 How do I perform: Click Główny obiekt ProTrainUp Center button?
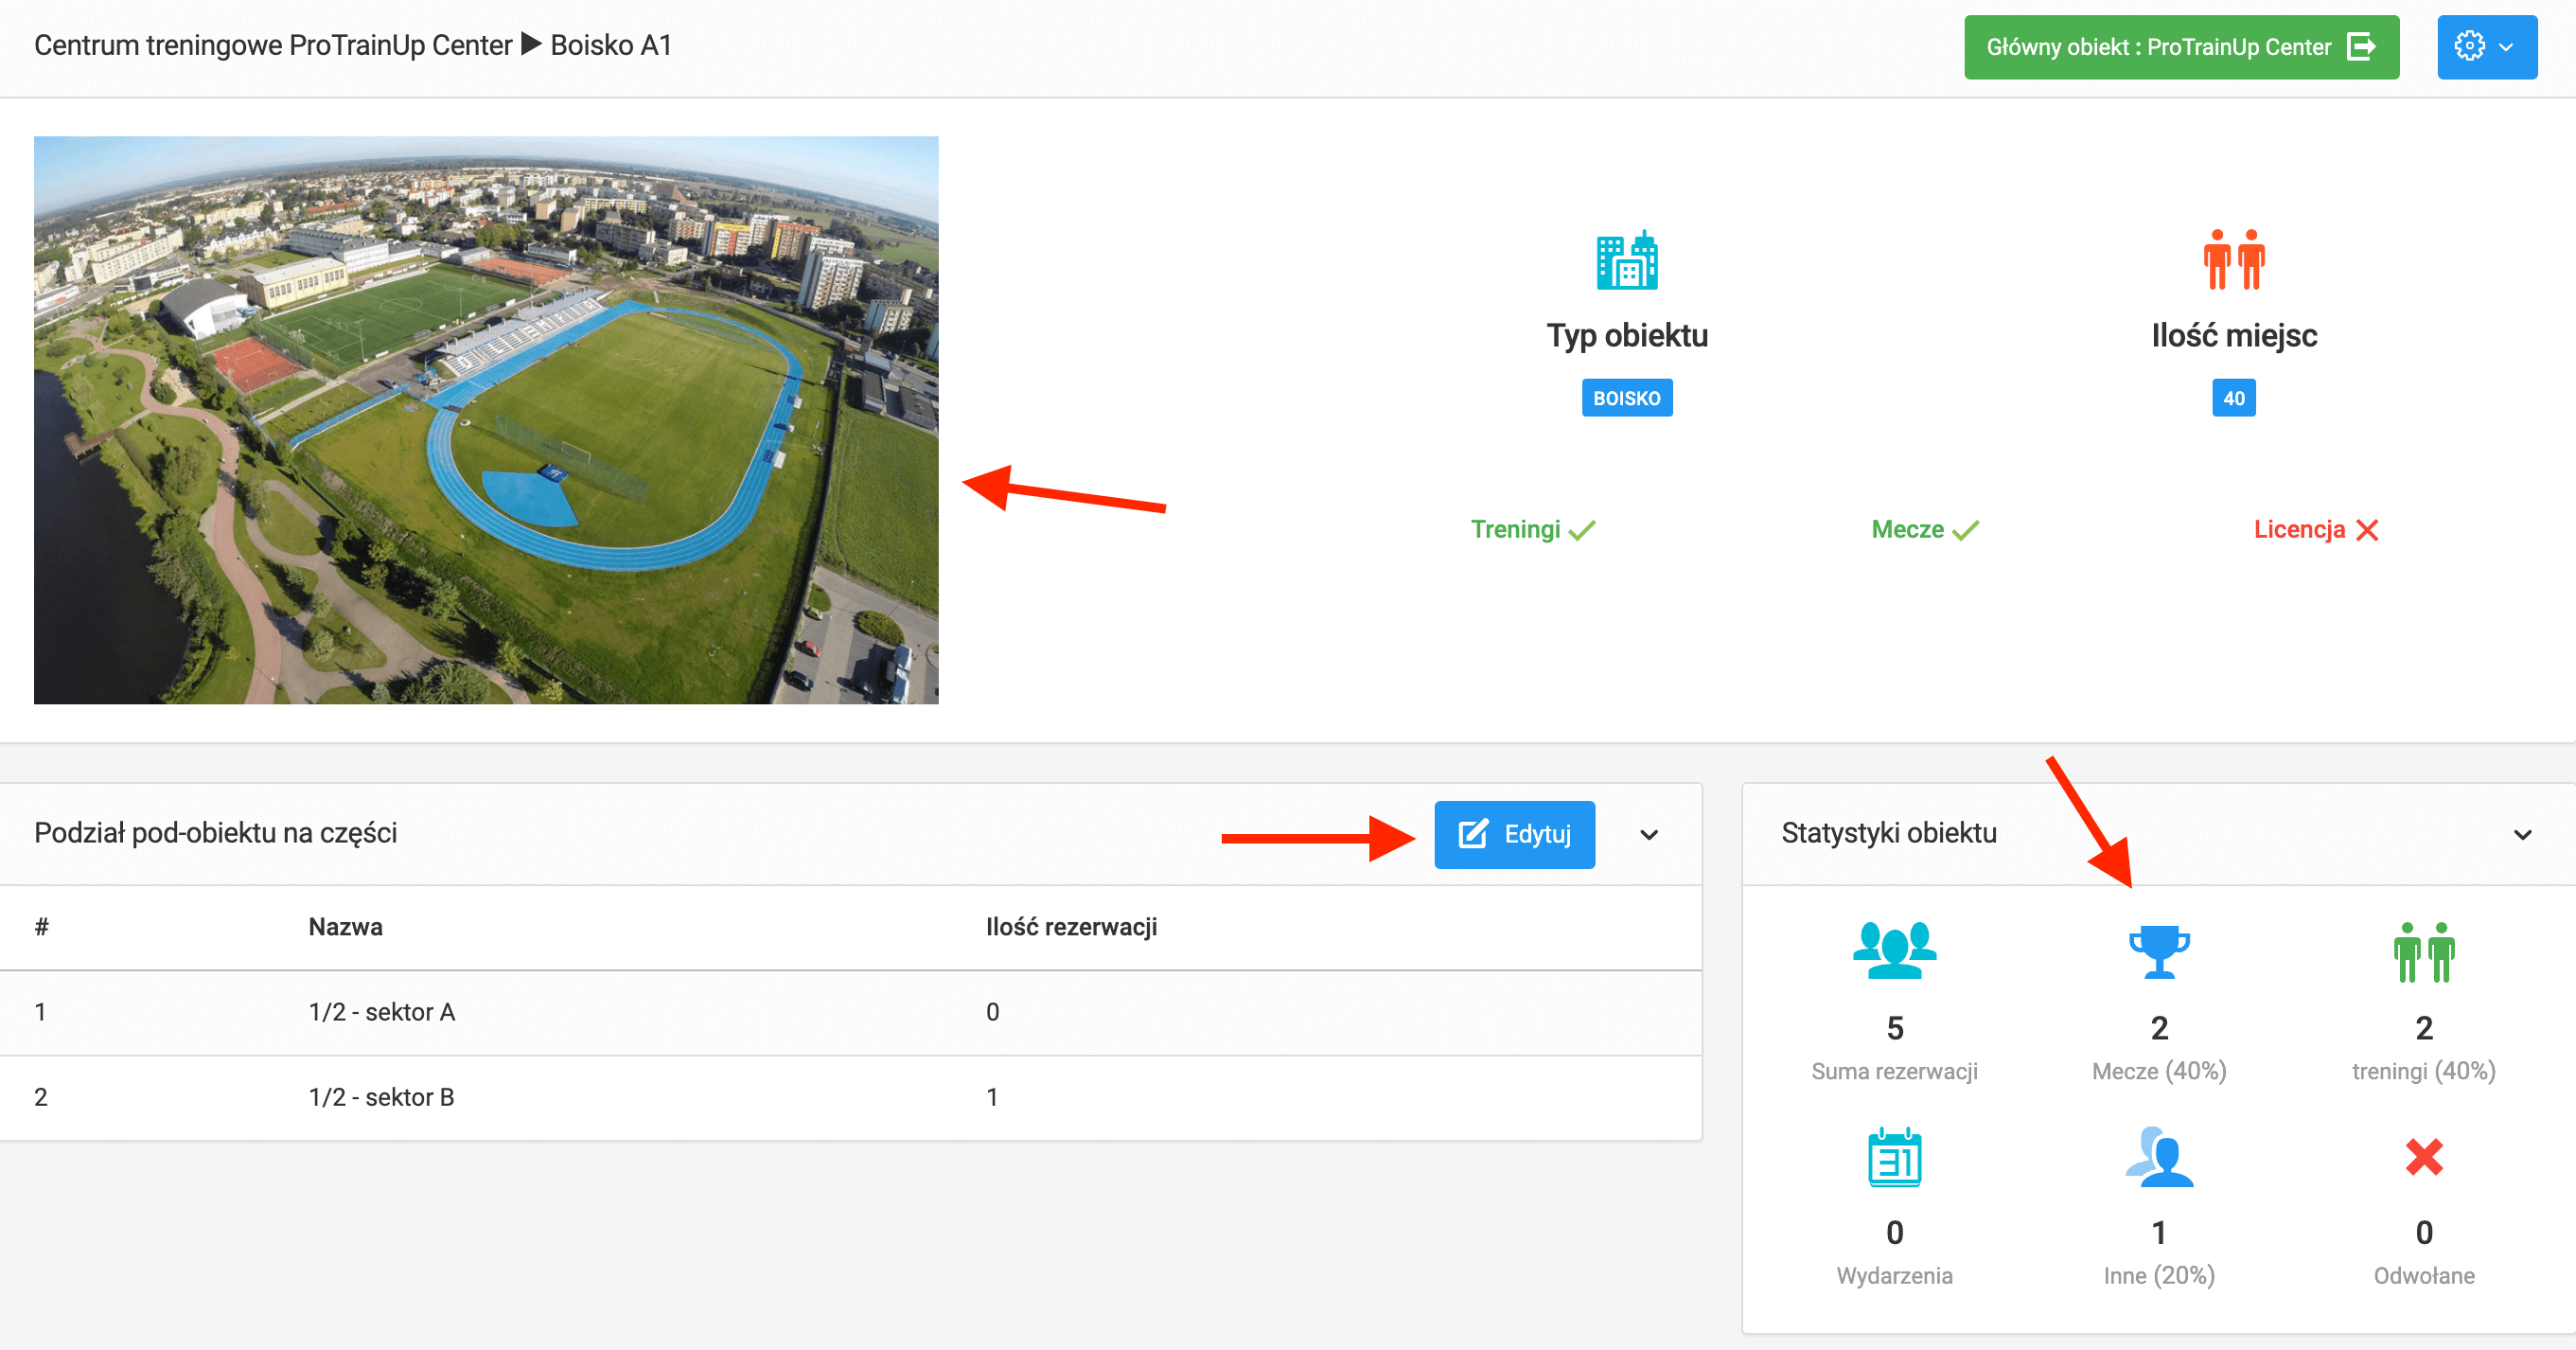[x=2180, y=47]
